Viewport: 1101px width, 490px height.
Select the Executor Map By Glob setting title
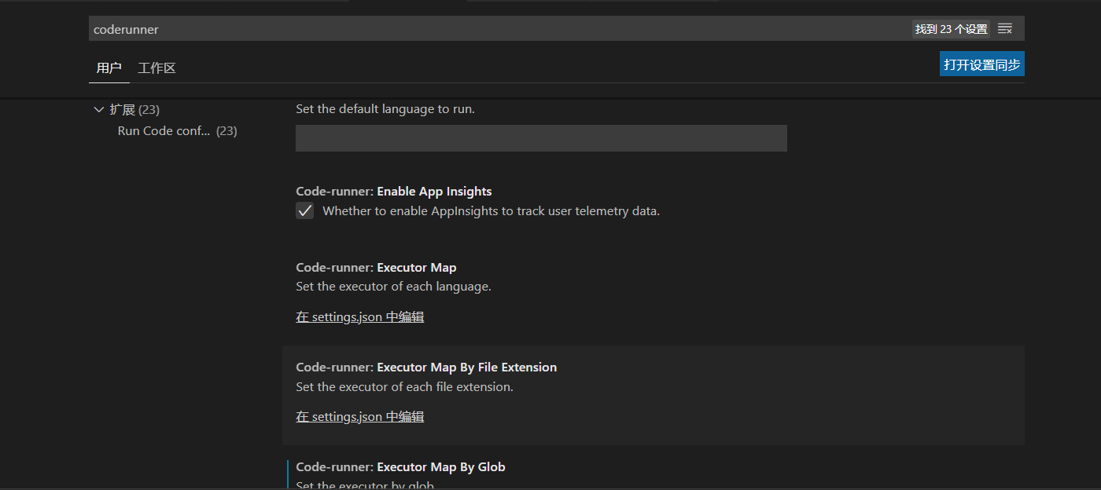tap(400, 466)
